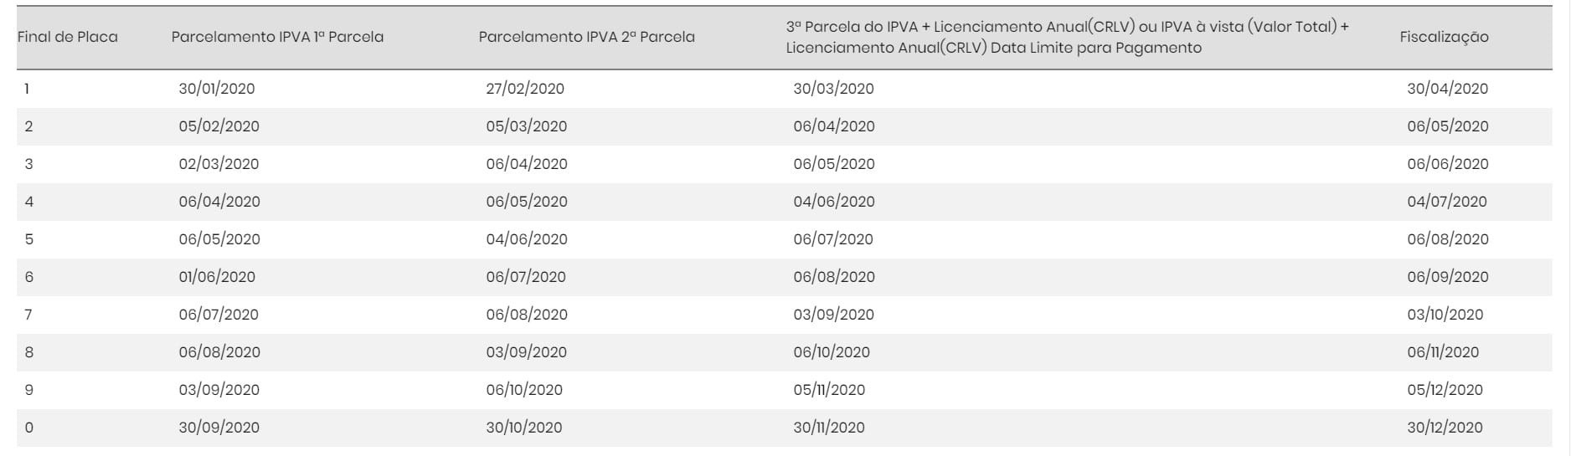Select the 30/03/2020 payment deadline cell

click(833, 89)
